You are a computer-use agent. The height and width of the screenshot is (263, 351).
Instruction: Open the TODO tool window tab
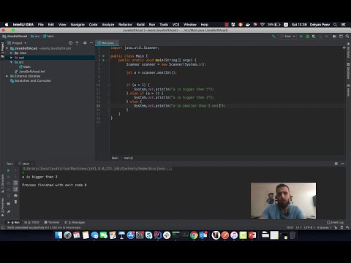click(31, 222)
